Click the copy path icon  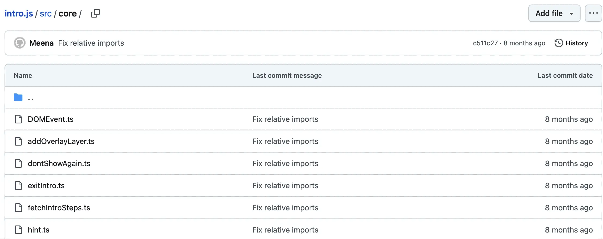(95, 13)
